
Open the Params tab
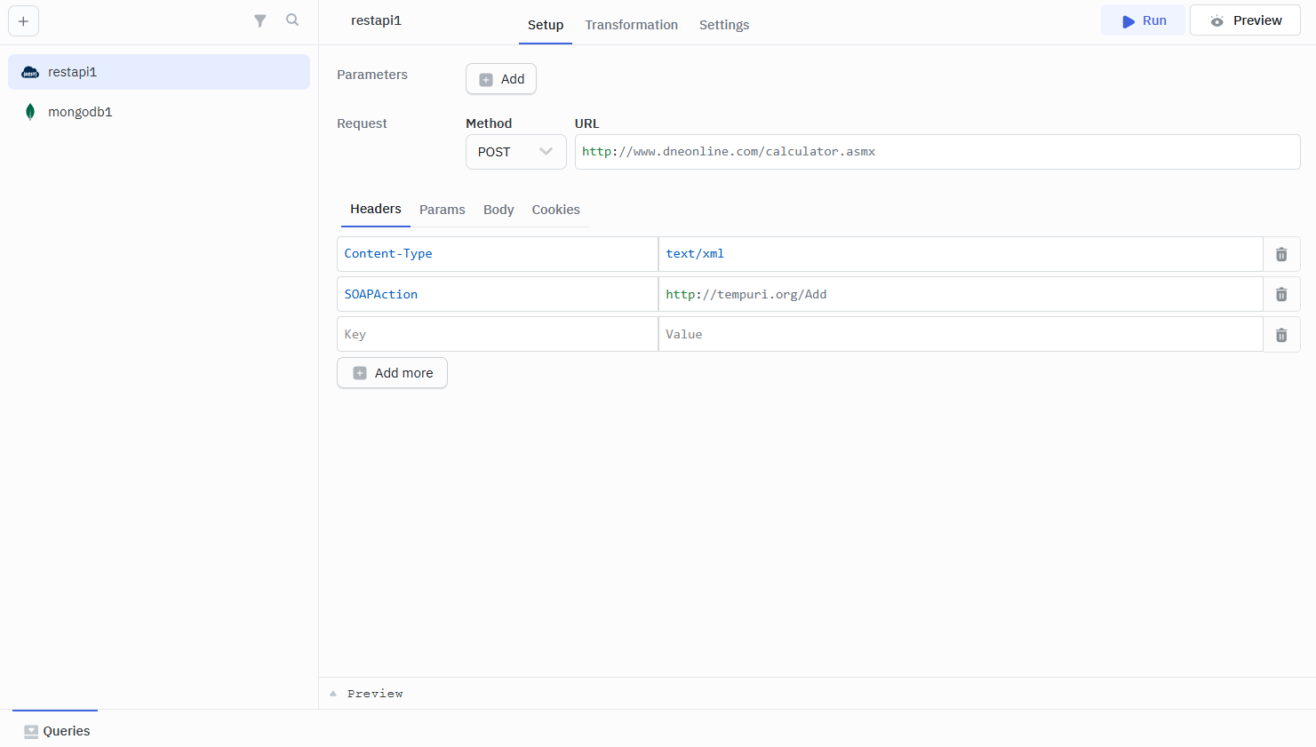point(442,210)
